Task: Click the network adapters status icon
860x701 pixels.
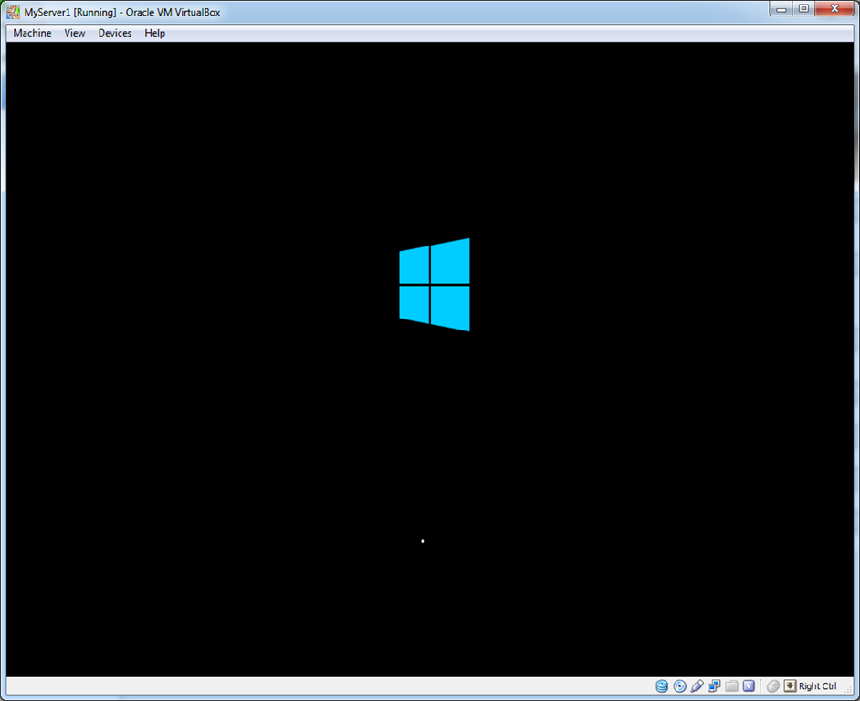Action: (714, 685)
